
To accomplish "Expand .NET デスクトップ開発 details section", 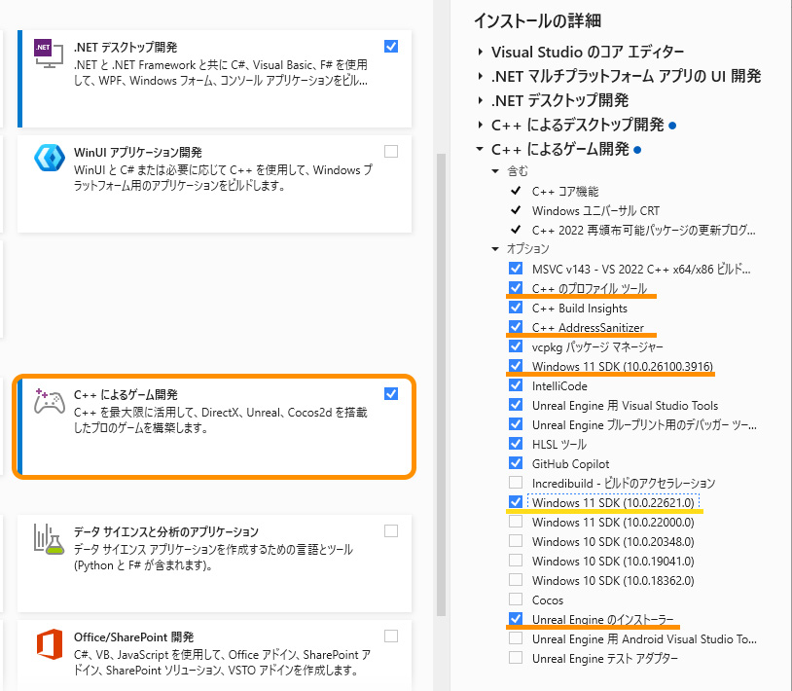I will (x=481, y=100).
